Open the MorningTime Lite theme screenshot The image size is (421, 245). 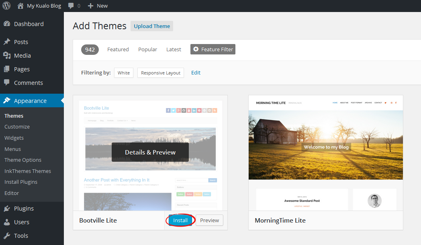(x=326, y=153)
